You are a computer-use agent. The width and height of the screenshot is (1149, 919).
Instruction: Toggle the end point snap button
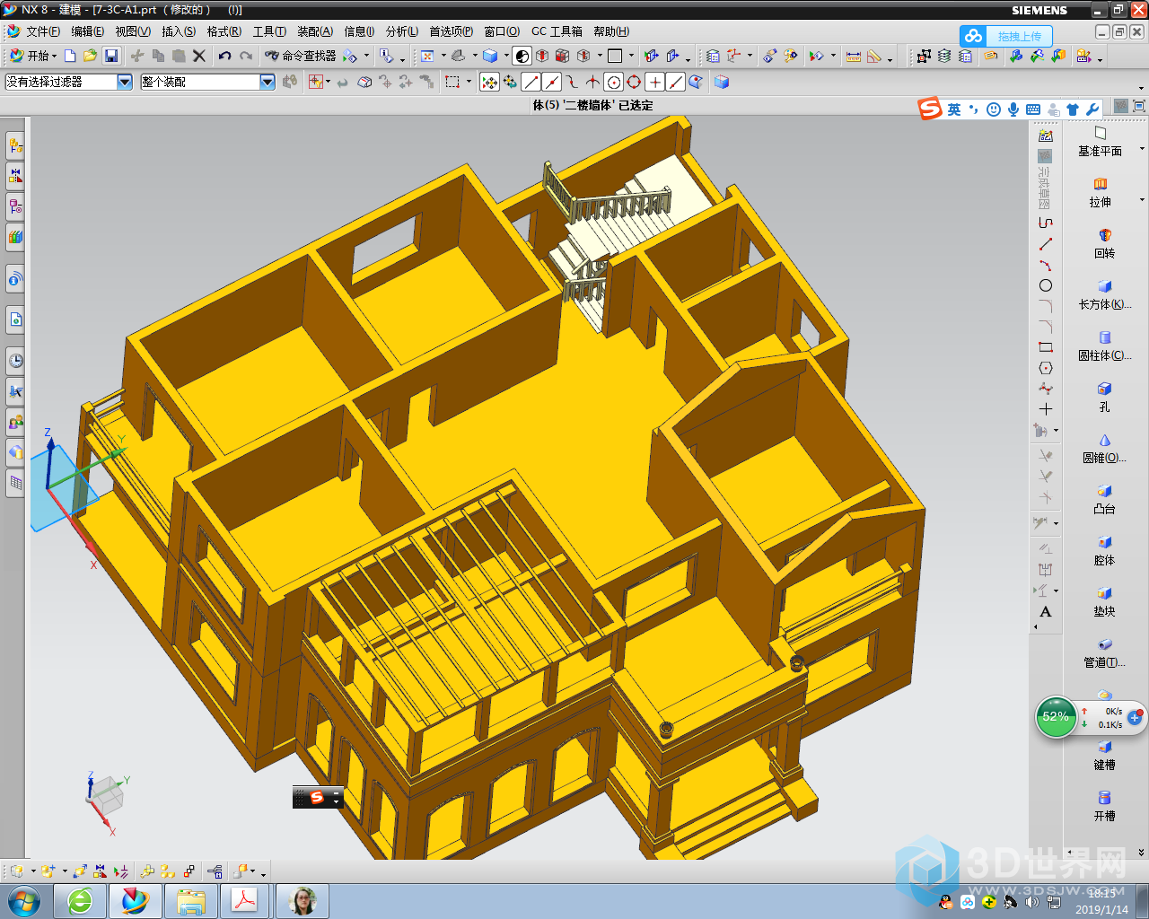coord(531,83)
